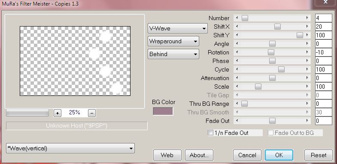Click right arrow of Angle slider
This screenshot has height=164, width=337.
tap(307, 44)
